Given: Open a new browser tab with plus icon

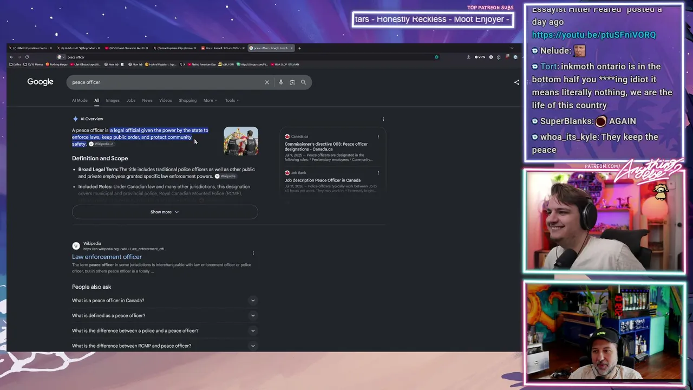Looking at the screenshot, I should [x=299, y=48].
